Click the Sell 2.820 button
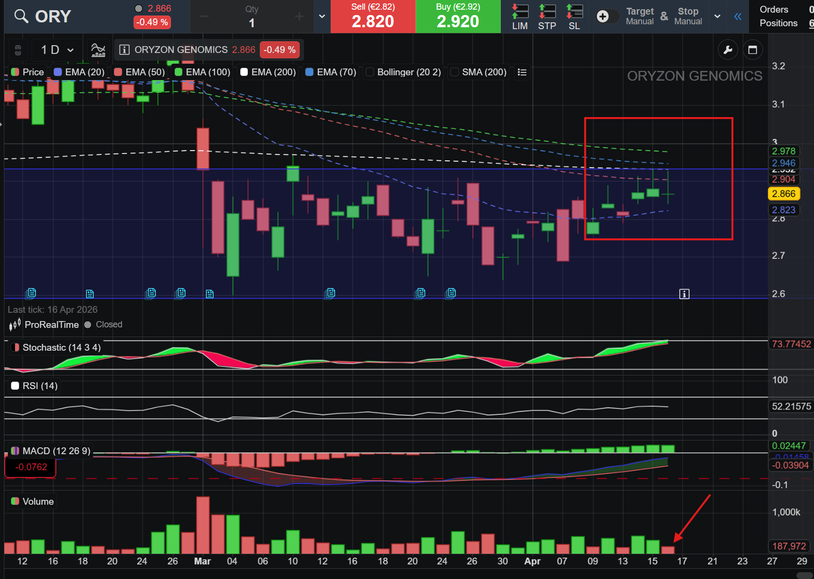Image resolution: width=814 pixels, height=579 pixels. (x=373, y=17)
